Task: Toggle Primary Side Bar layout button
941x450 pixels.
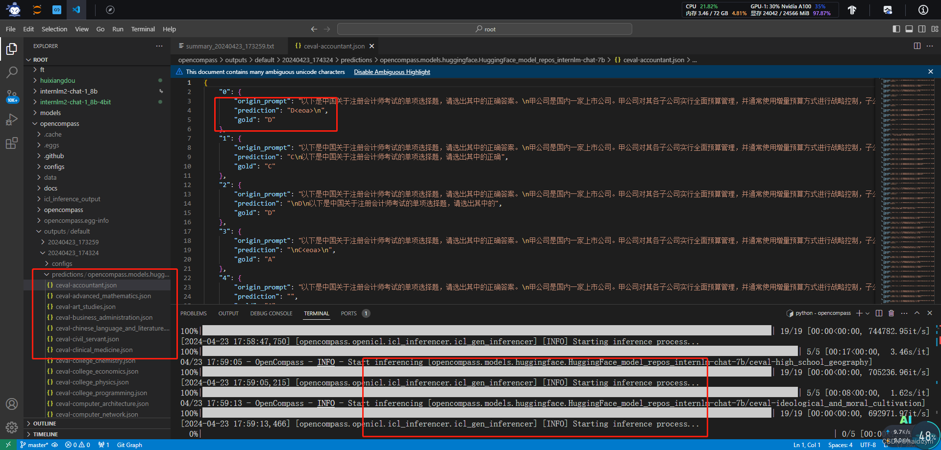Action: (896, 29)
